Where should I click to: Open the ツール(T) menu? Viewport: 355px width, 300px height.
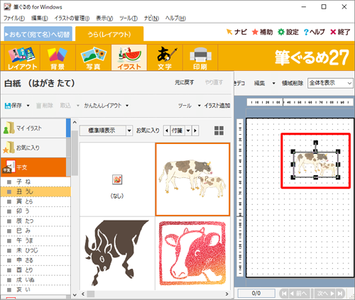[129, 18]
